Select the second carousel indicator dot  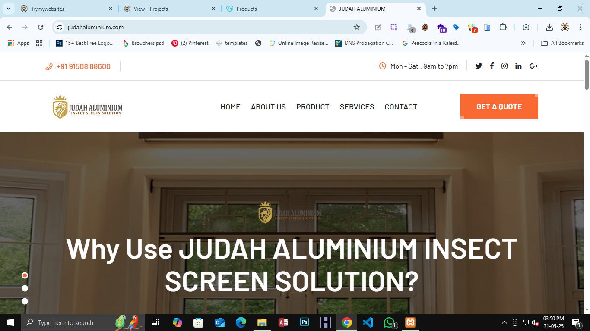click(25, 288)
